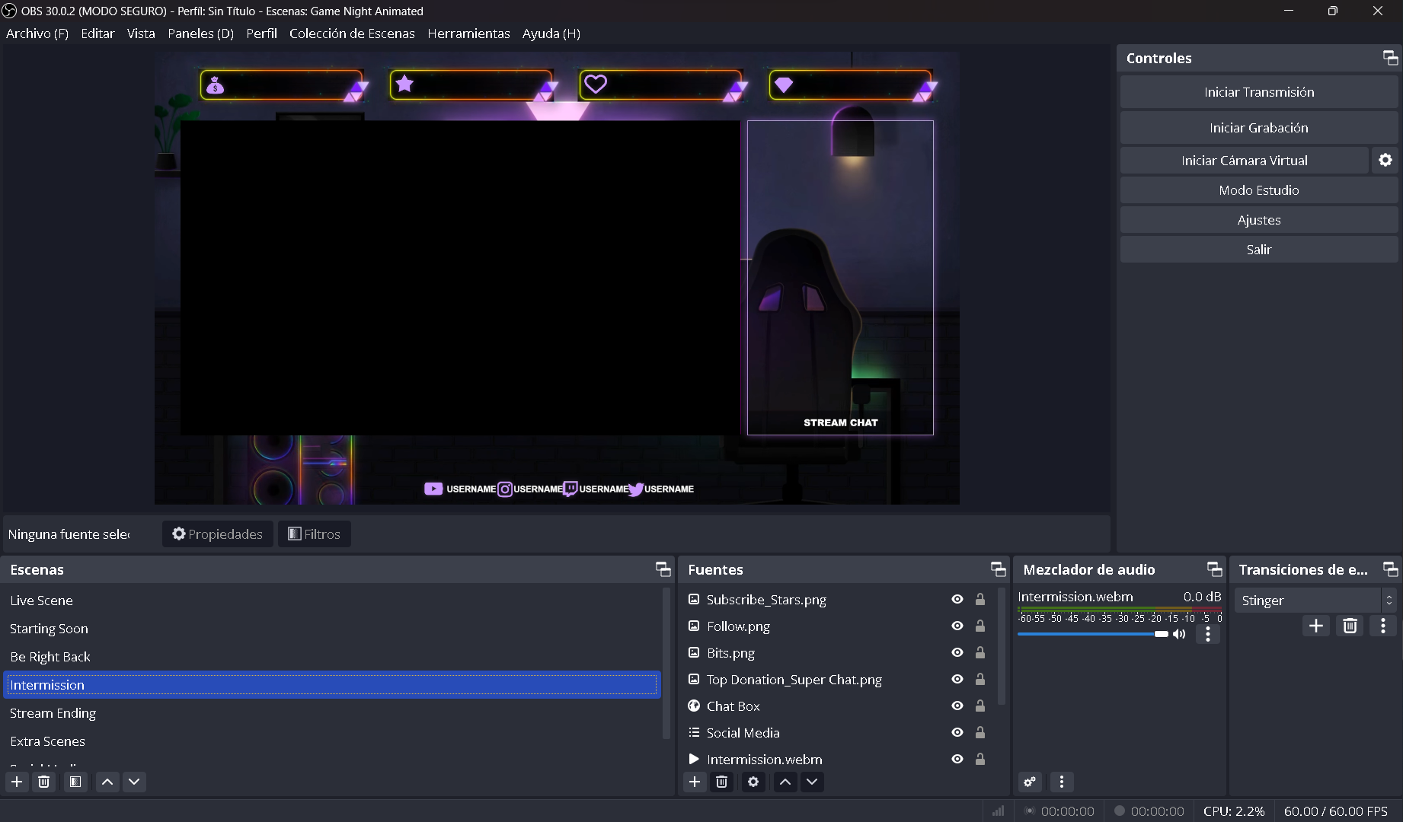The height and width of the screenshot is (822, 1403).
Task: Open the Vista menu
Action: 141,33
